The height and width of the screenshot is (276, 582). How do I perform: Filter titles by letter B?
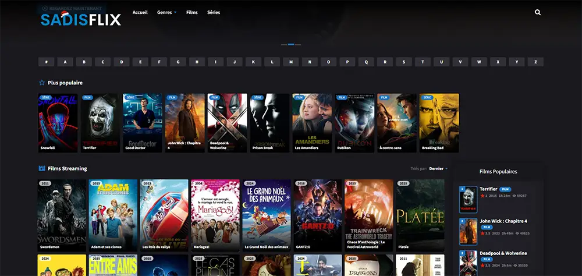click(84, 62)
